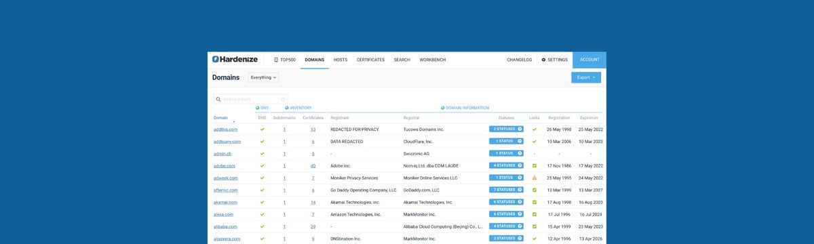The image size is (814, 244).
Task: Open the afternic.com domain link
Action: (226, 190)
